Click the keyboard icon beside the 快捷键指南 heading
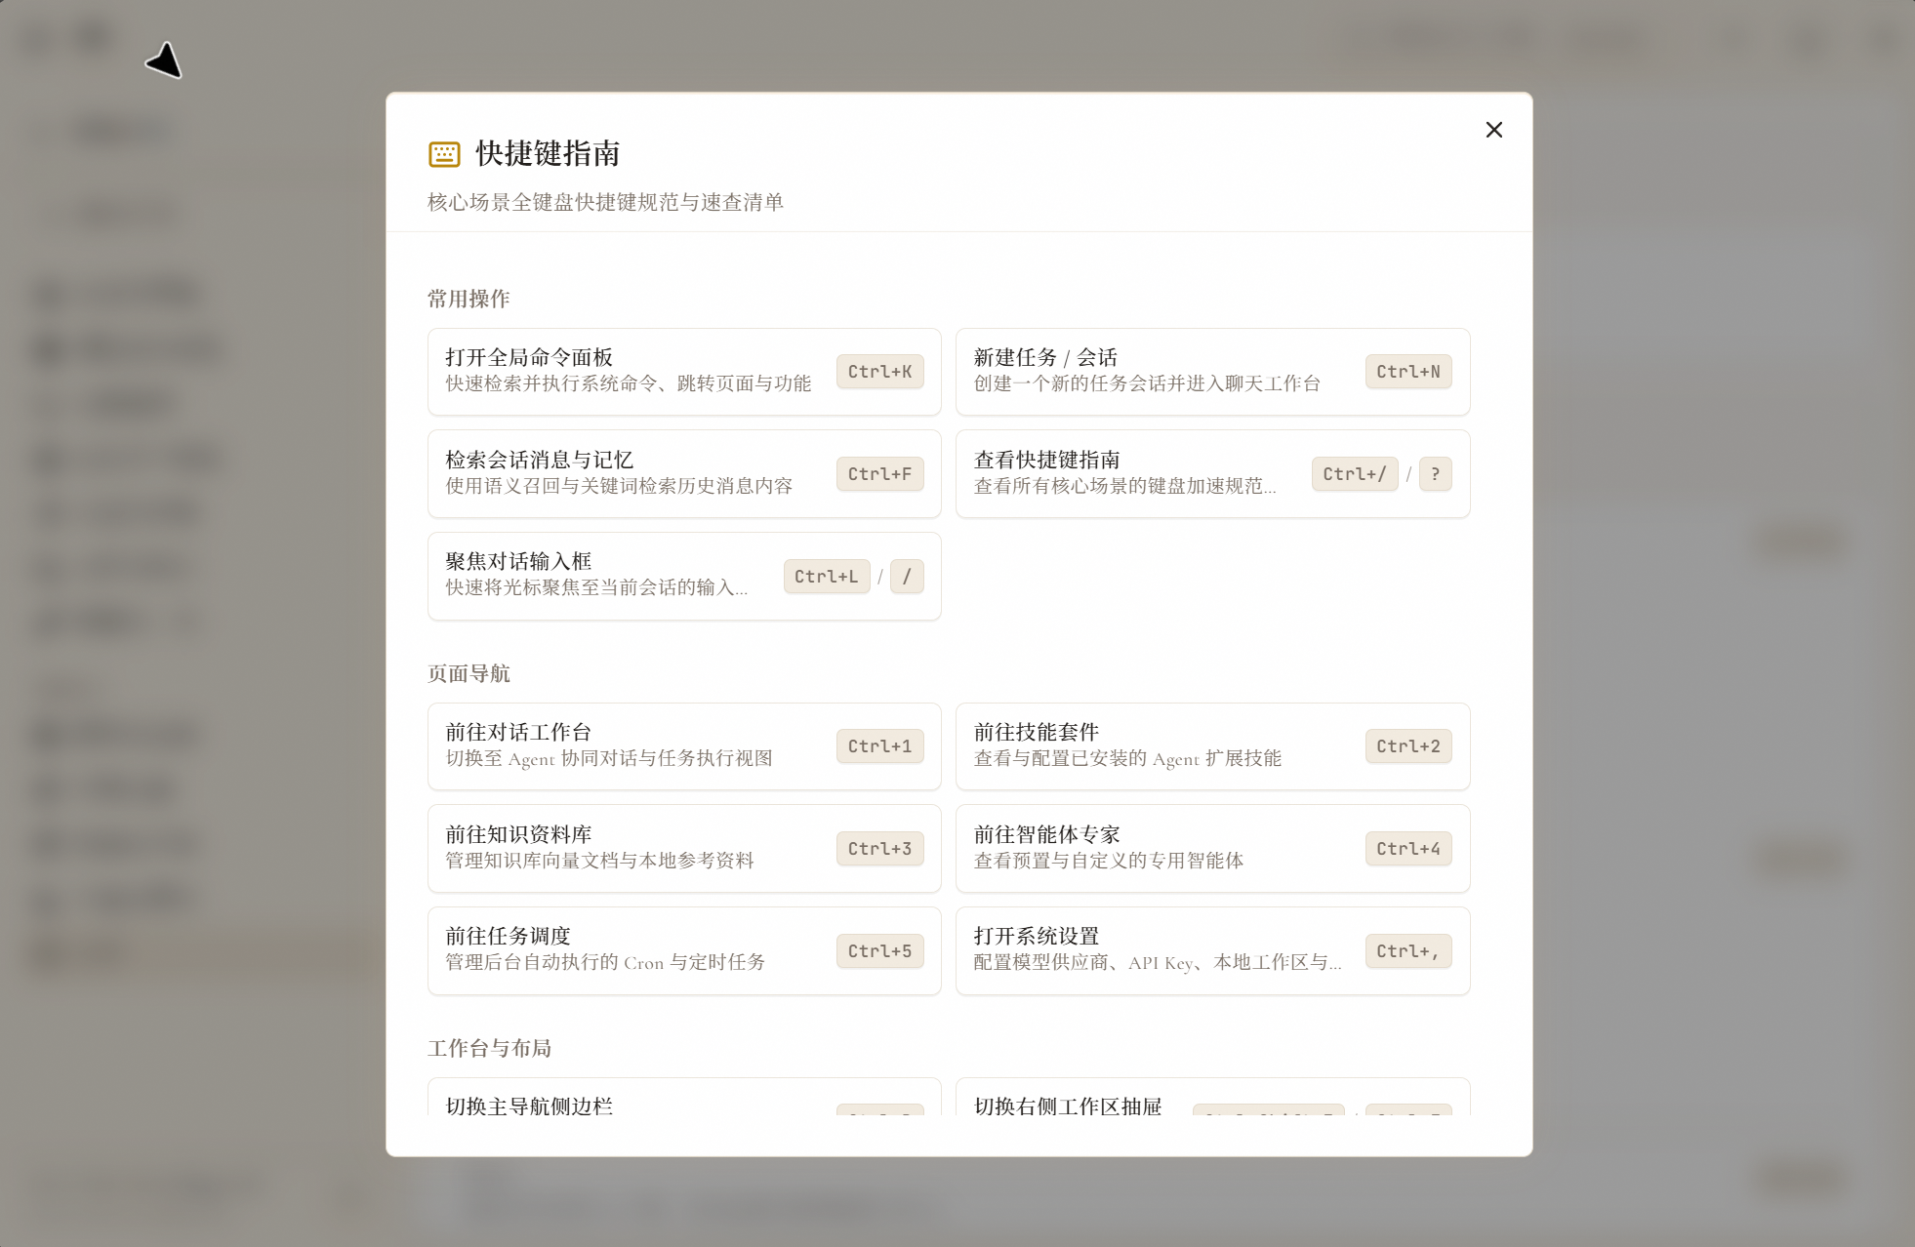The height and width of the screenshot is (1247, 1915). (x=444, y=153)
